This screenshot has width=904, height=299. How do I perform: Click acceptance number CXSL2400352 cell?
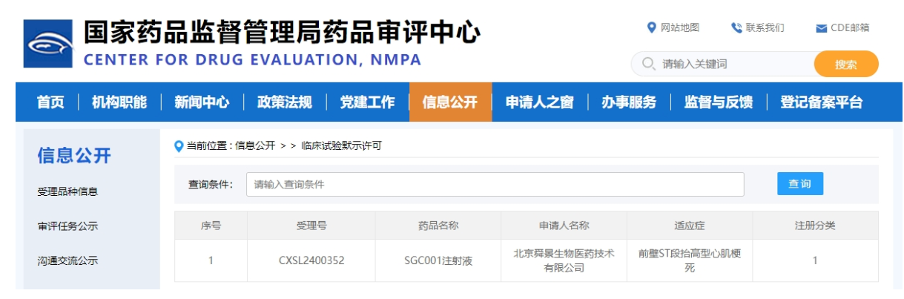point(311,260)
